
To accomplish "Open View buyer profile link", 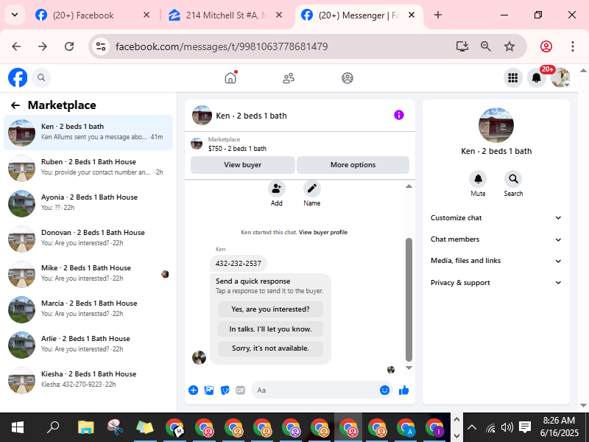I will pos(323,232).
